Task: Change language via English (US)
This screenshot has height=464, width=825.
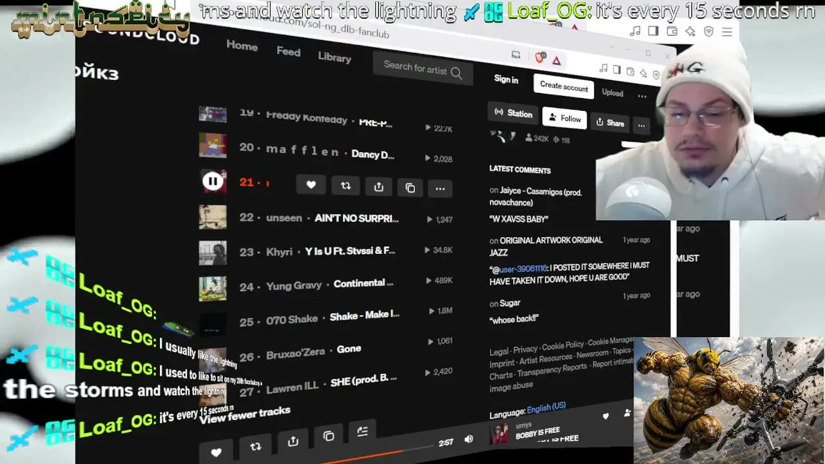Action: click(546, 408)
